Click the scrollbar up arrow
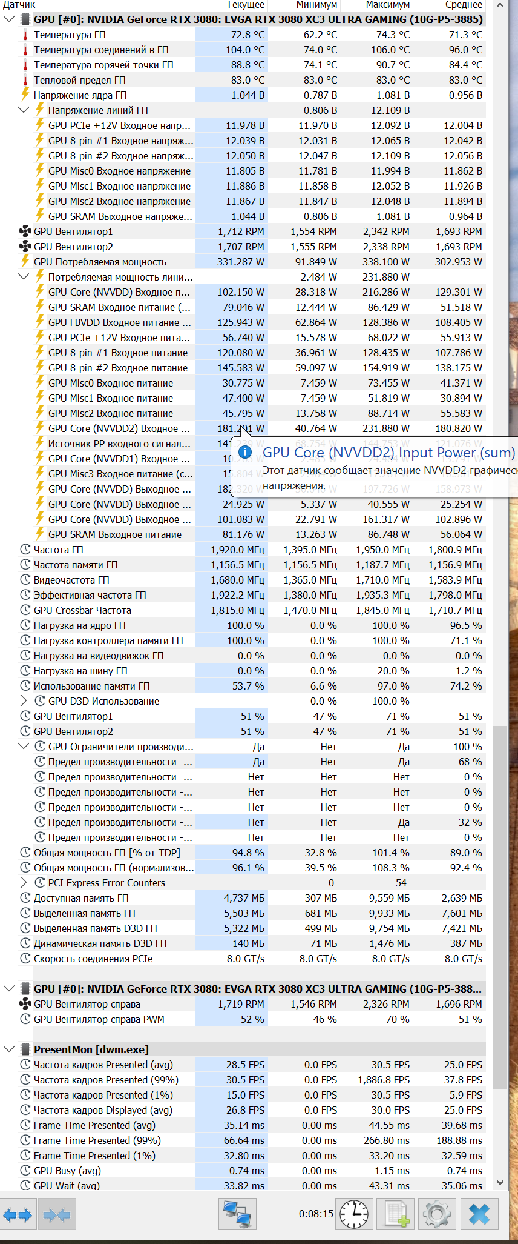518x1244 pixels. point(500,5)
